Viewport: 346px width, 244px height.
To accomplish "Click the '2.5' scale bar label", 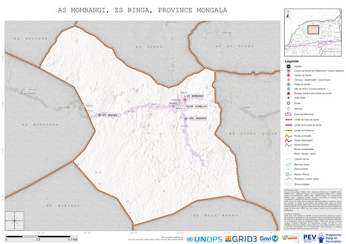I will tap(38, 239).
